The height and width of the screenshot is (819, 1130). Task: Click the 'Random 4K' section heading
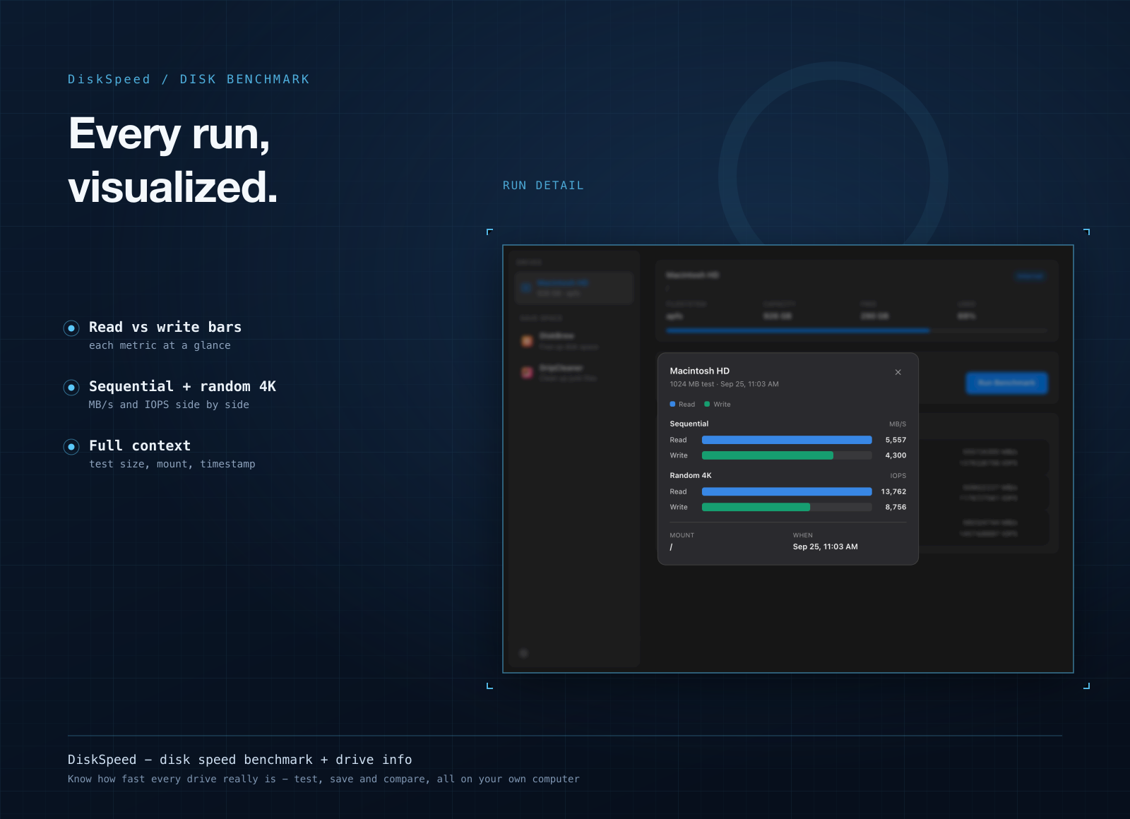point(690,475)
